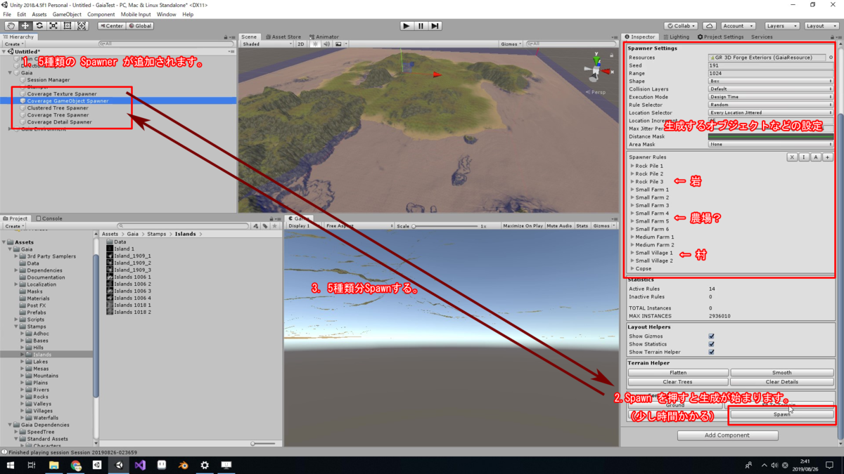Open the Component menu

pos(101,14)
